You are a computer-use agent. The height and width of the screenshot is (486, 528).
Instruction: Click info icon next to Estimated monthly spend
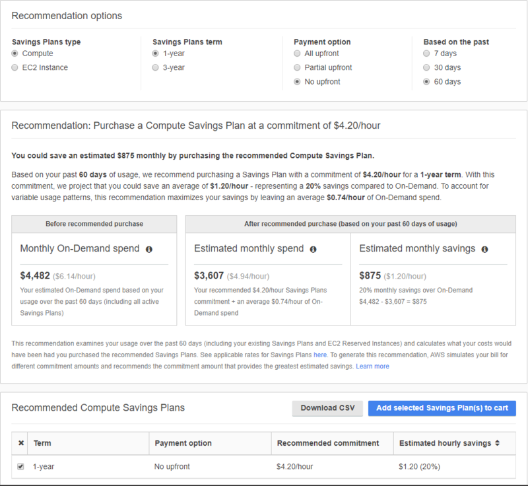(313, 250)
